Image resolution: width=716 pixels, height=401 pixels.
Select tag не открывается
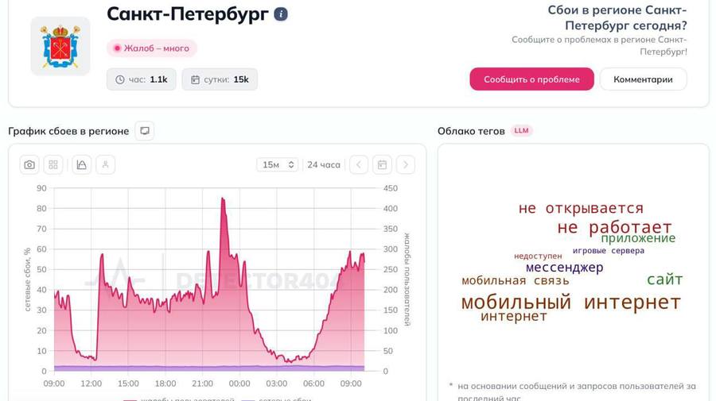[581, 209]
